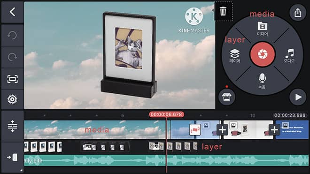This screenshot has height=174, width=310.
Task: Click the 5 second ruler mark
Action: (123, 115)
